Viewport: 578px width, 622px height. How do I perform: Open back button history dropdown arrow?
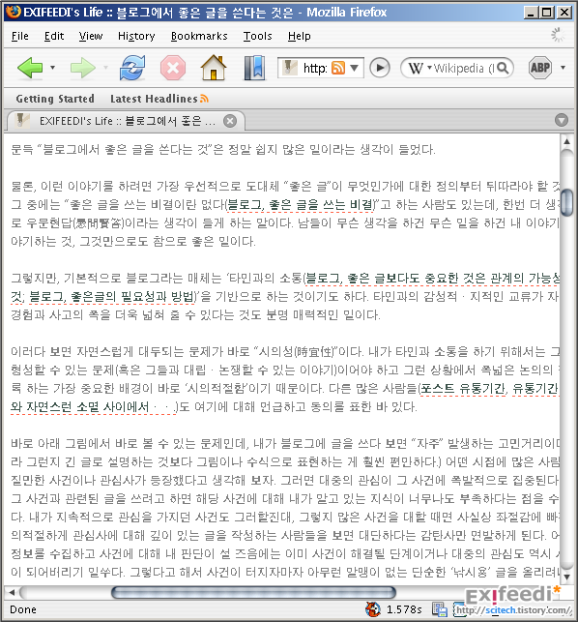point(52,68)
